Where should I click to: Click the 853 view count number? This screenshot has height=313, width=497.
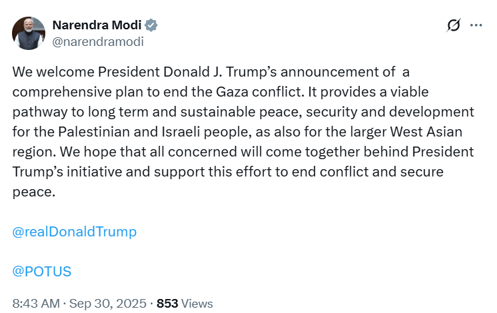167,303
